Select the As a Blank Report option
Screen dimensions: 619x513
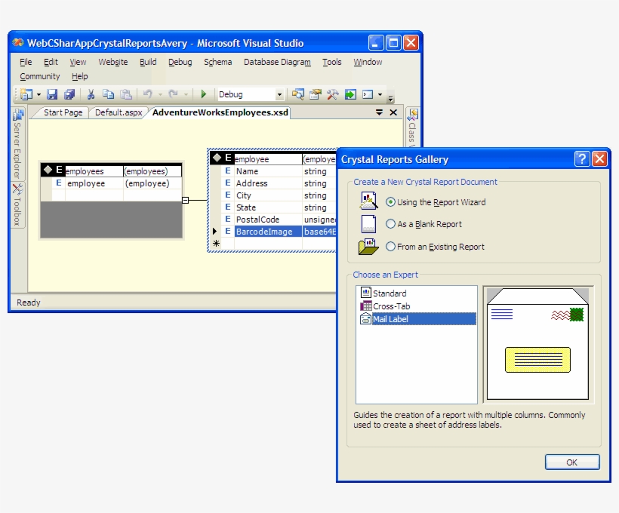(423, 224)
